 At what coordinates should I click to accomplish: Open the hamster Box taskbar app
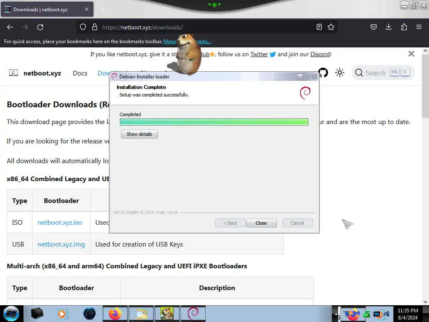tap(167, 314)
